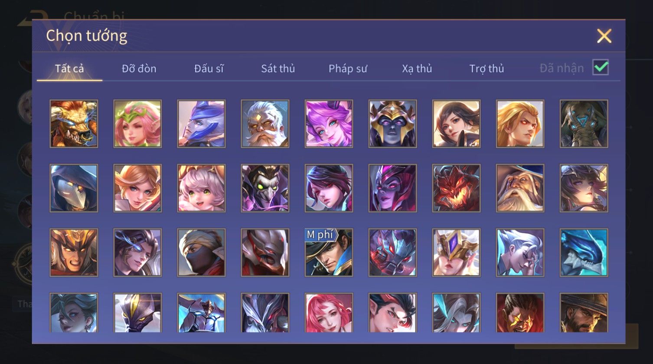Screen dimensions: 653x364
Task: Select the hero marked 'M phí'
Action: click(x=329, y=253)
